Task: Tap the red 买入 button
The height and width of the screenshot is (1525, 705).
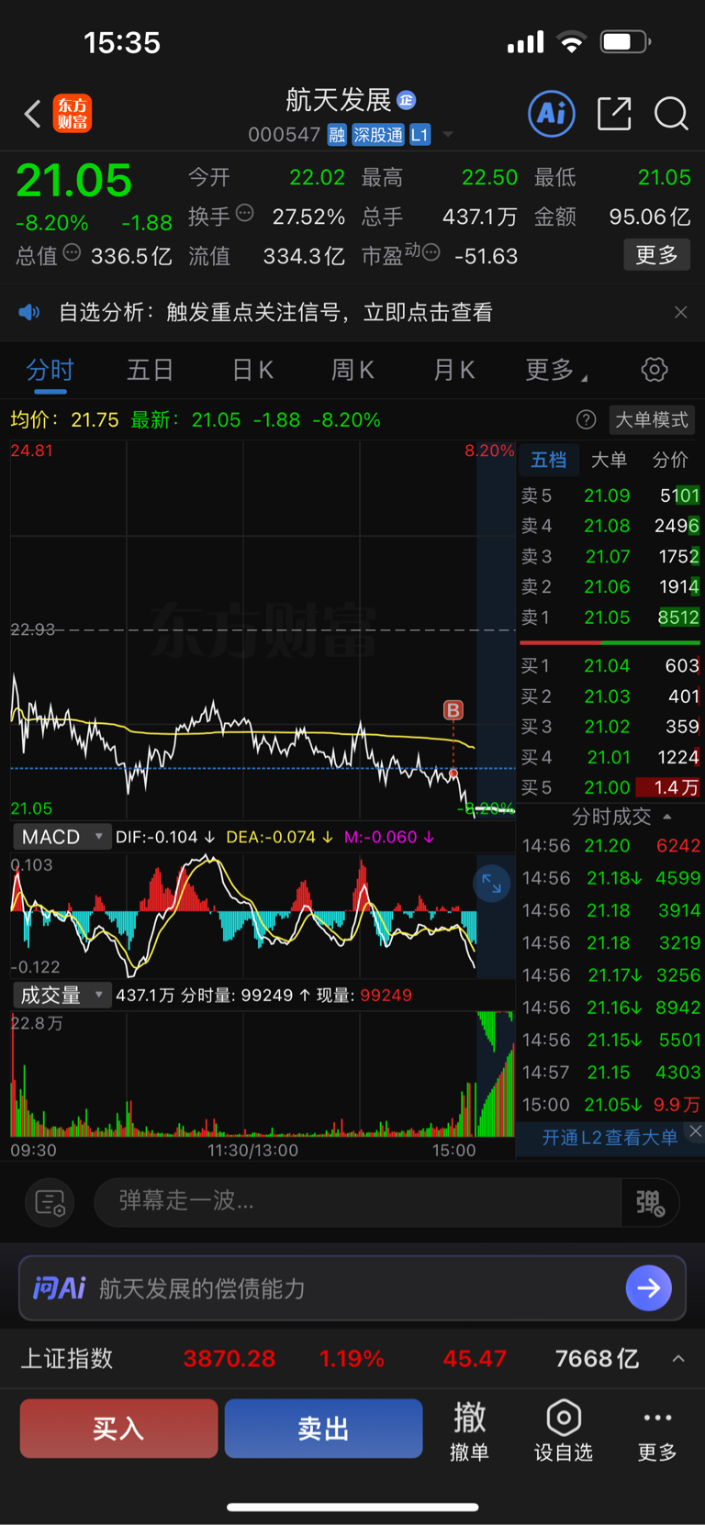Action: 118,1429
